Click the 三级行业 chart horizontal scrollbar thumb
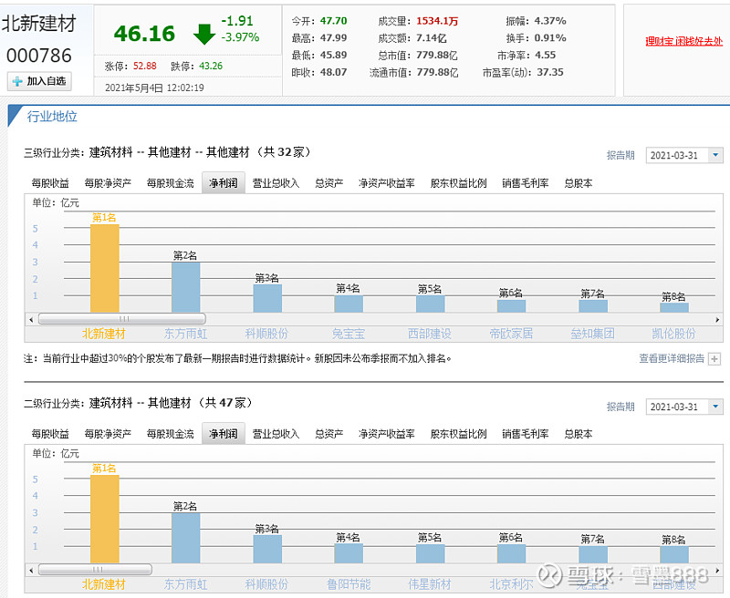Viewport: 730px width, 598px height. [x=122, y=319]
